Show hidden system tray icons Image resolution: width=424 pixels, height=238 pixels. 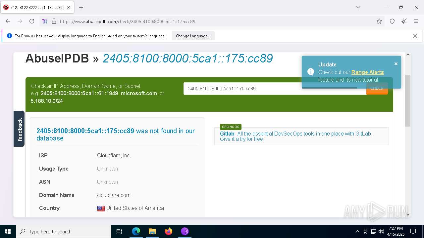coord(357,231)
